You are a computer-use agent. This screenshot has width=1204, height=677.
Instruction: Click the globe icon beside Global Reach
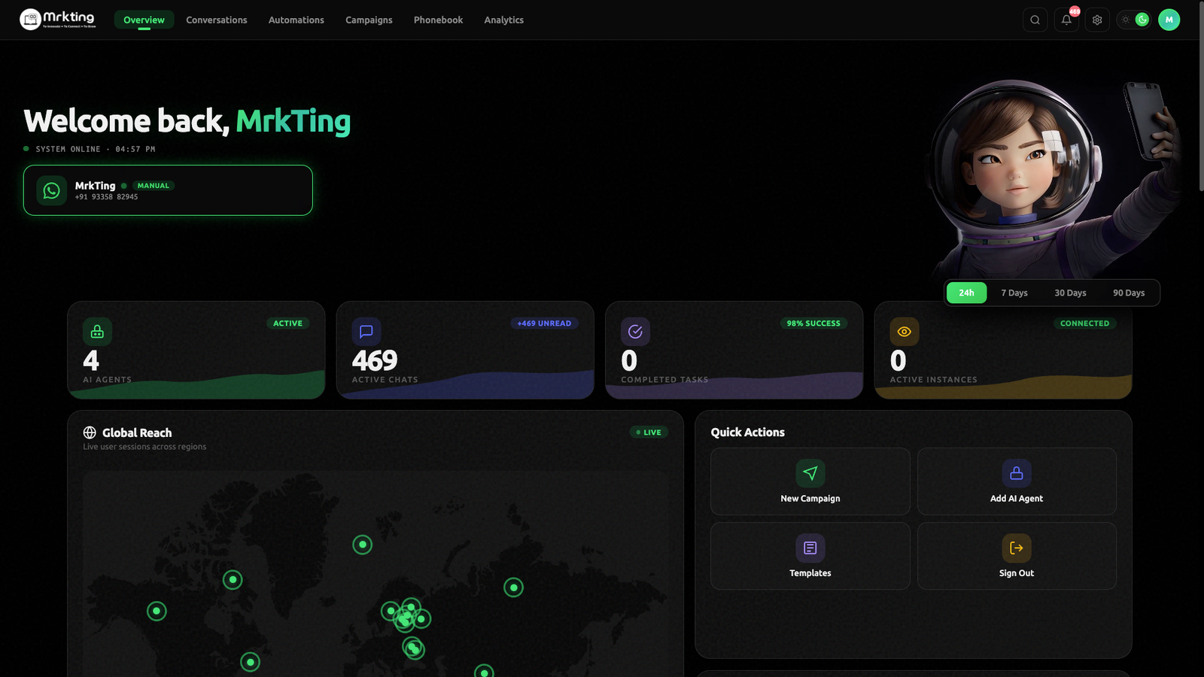coord(90,433)
